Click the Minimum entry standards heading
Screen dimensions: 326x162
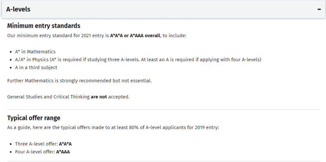[x=44, y=26]
